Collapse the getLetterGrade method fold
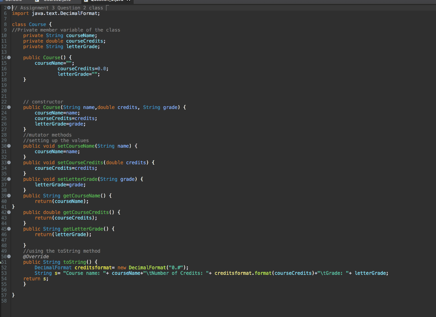436x317 pixels. click(9, 229)
